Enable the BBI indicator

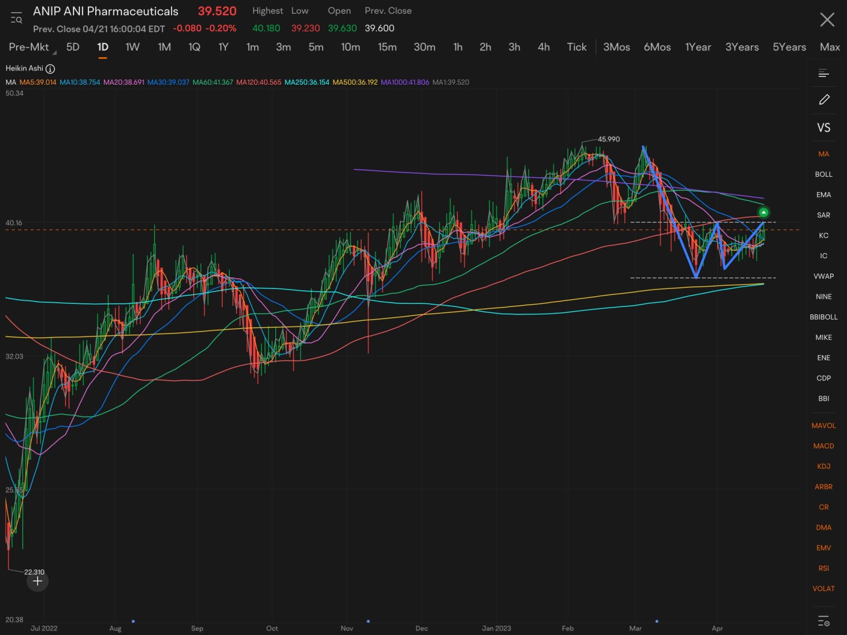[824, 398]
